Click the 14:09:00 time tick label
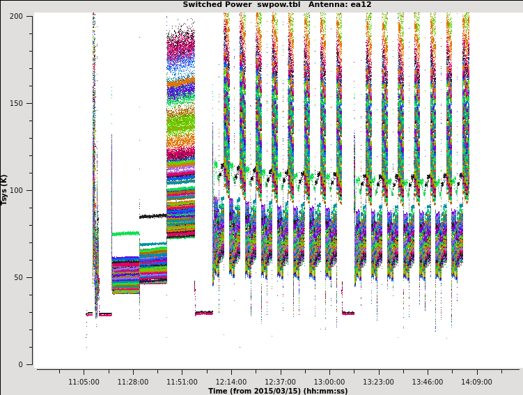The width and height of the screenshot is (523, 395). 476,382
